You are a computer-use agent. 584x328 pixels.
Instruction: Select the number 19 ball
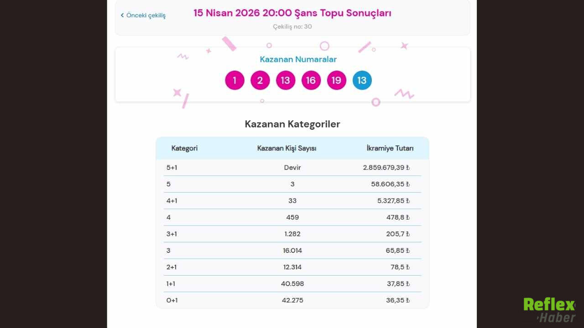pyautogui.click(x=336, y=80)
